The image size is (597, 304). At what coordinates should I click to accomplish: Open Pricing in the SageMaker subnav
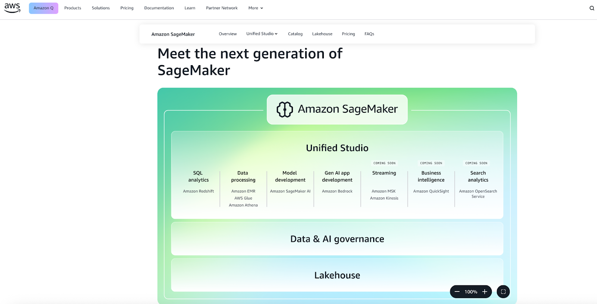[348, 34]
